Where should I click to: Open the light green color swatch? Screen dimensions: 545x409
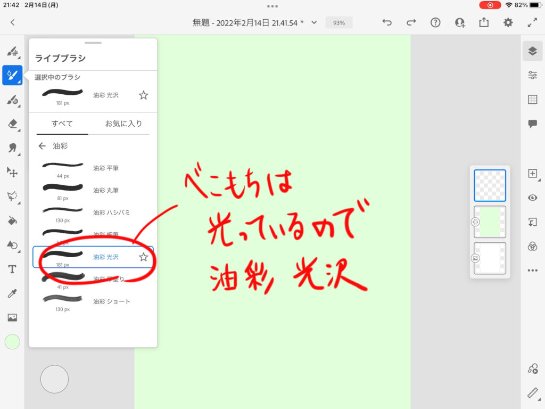point(12,342)
